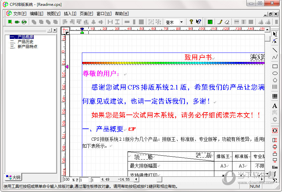Click the 排版王 table header cell
This screenshot has width=282, height=192.
pos(223,156)
